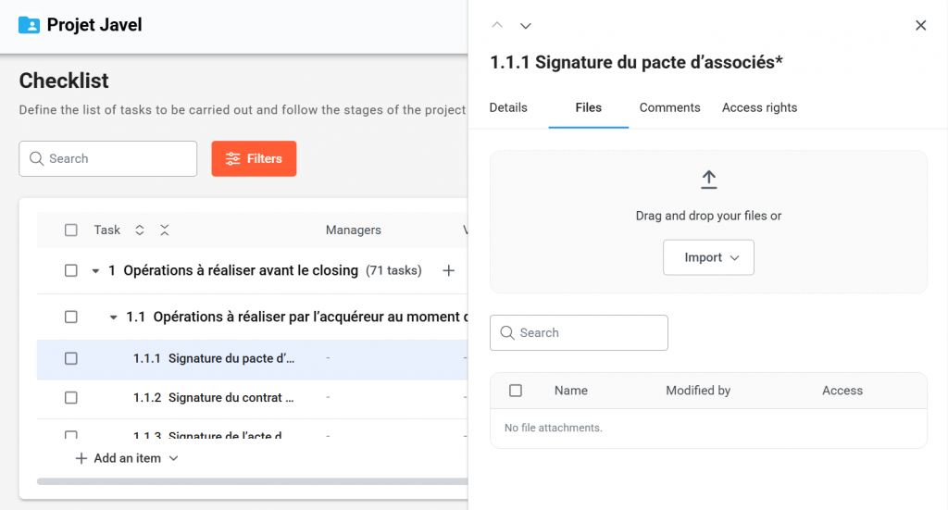948x510 pixels.
Task: Go to previous task with up arrow
Action: [497, 26]
